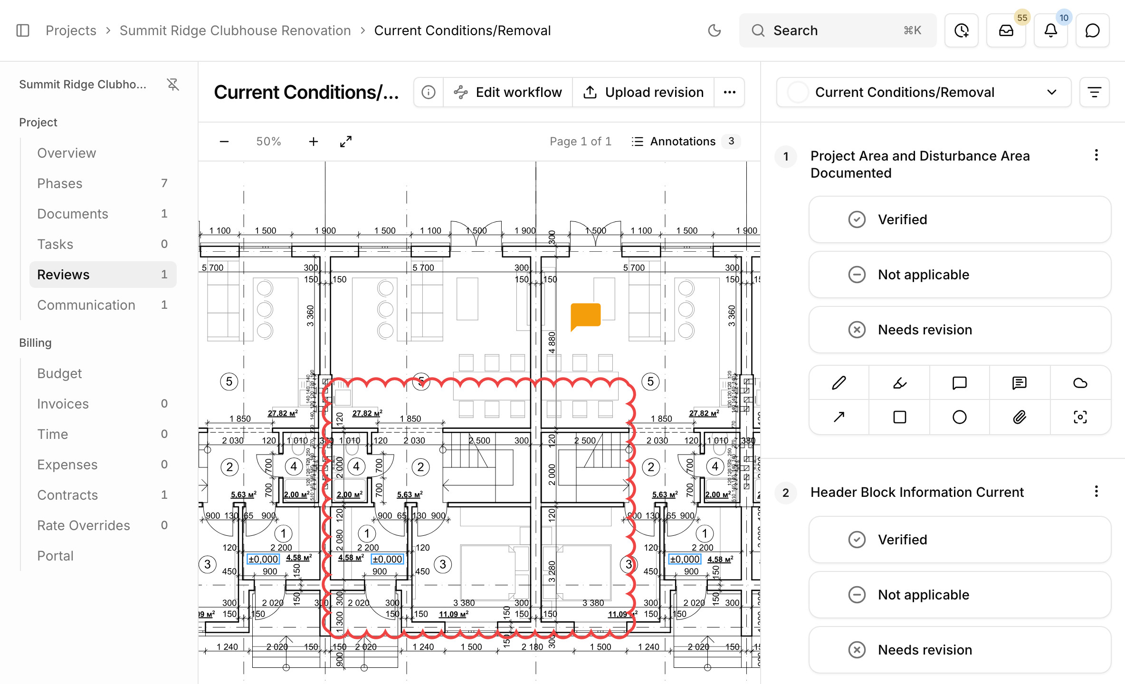
Task: Open the inbox with 55 items
Action: [x=1006, y=30]
